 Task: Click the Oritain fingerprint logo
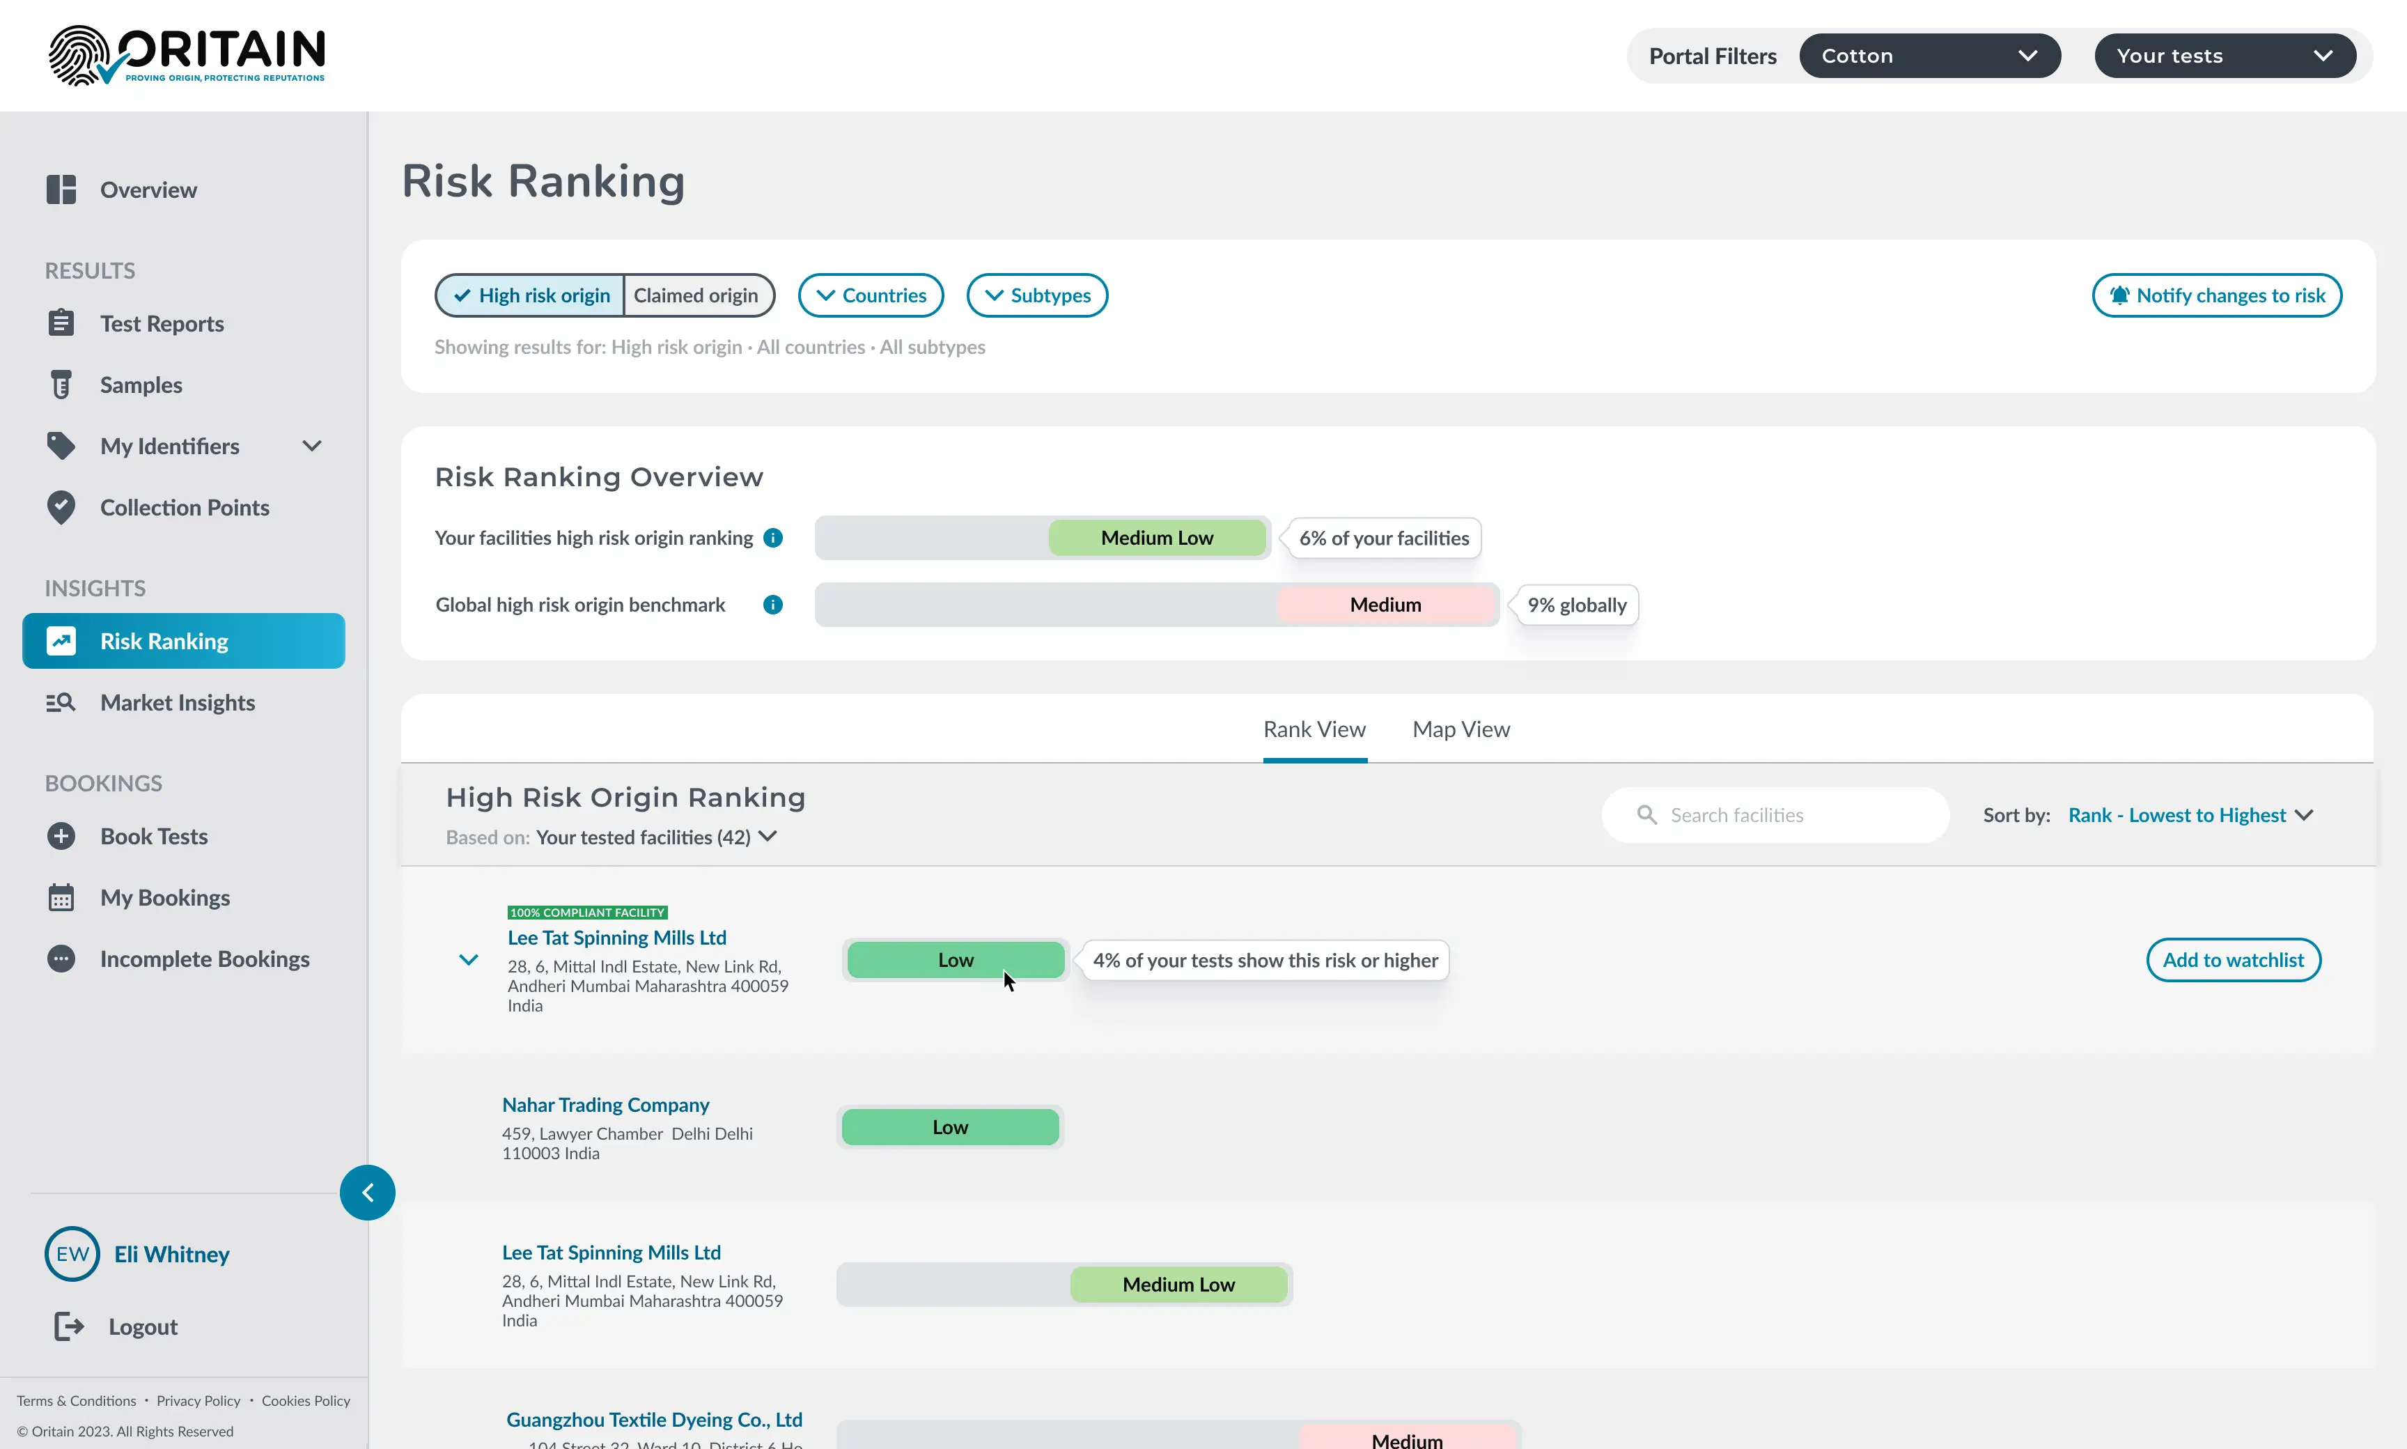coord(187,54)
